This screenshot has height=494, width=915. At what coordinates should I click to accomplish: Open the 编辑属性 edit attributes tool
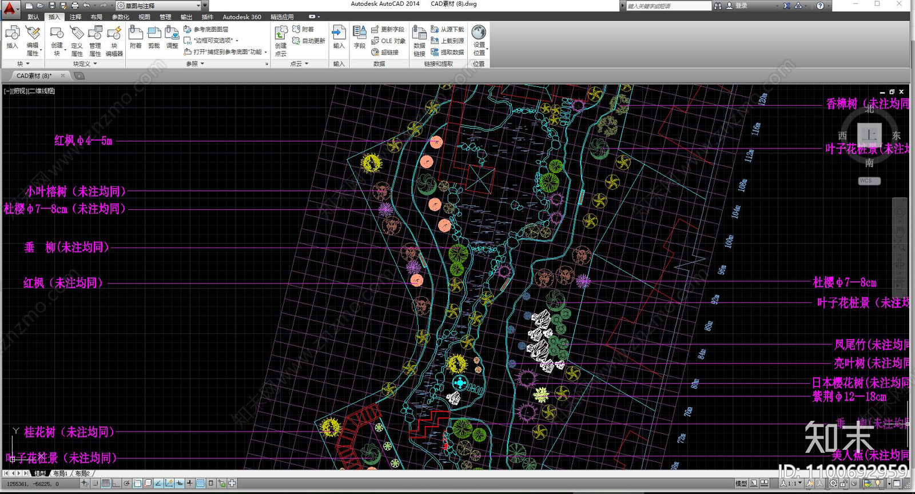coord(33,41)
